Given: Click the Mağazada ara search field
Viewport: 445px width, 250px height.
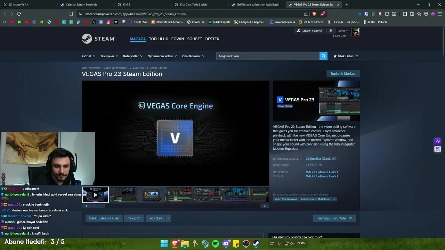Looking at the screenshot, I should [x=268, y=56].
